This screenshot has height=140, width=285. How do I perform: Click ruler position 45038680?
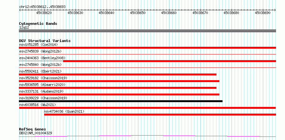pyautogui.click(x=232, y=13)
